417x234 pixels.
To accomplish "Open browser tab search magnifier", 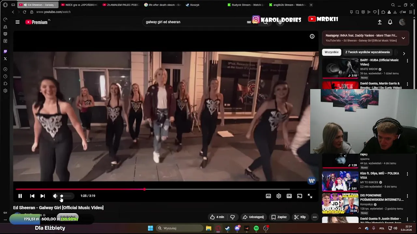I will click(393, 5).
